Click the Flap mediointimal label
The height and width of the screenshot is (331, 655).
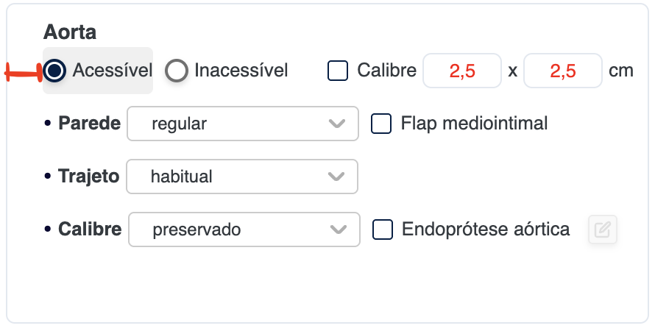pos(474,124)
